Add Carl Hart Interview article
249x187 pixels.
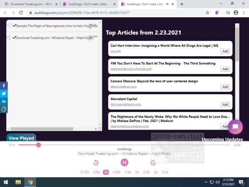tap(225, 51)
